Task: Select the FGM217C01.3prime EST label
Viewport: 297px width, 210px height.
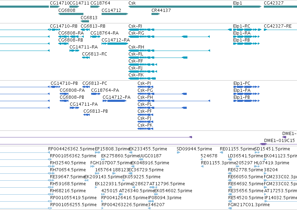Action: (249, 205)
